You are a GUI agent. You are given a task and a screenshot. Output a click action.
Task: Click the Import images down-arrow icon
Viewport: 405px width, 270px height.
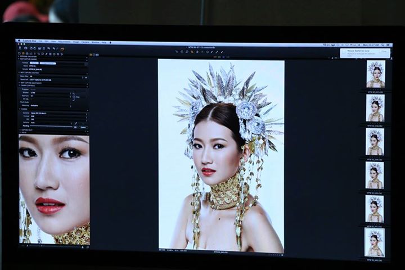(x=20, y=48)
